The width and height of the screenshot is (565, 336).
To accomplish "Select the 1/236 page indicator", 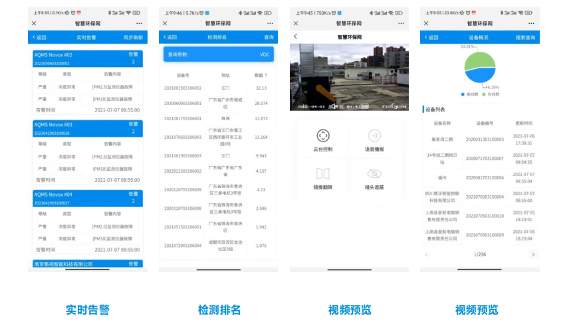I will coord(480,254).
